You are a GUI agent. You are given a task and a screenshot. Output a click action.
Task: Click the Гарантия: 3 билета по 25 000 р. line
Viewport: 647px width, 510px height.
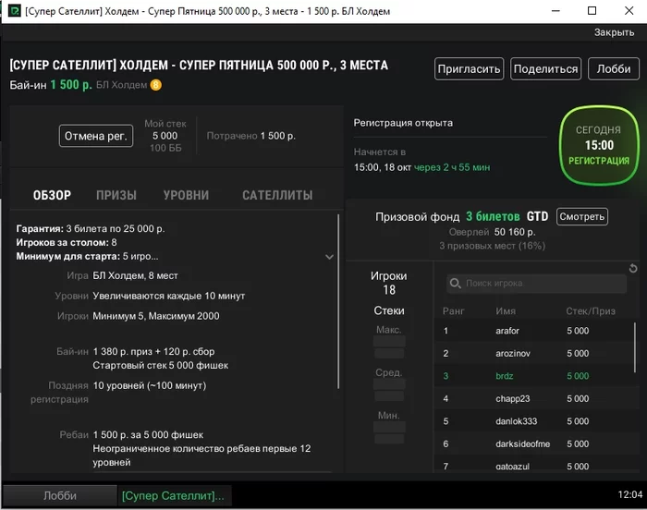coord(91,228)
